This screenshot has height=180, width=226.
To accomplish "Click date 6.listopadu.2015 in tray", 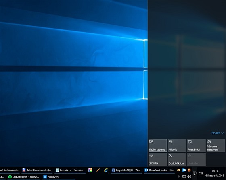I will coord(215,176).
